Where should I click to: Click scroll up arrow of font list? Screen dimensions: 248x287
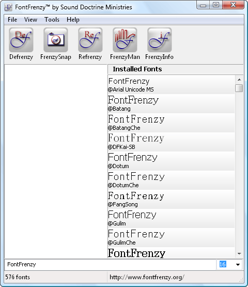click(x=239, y=80)
